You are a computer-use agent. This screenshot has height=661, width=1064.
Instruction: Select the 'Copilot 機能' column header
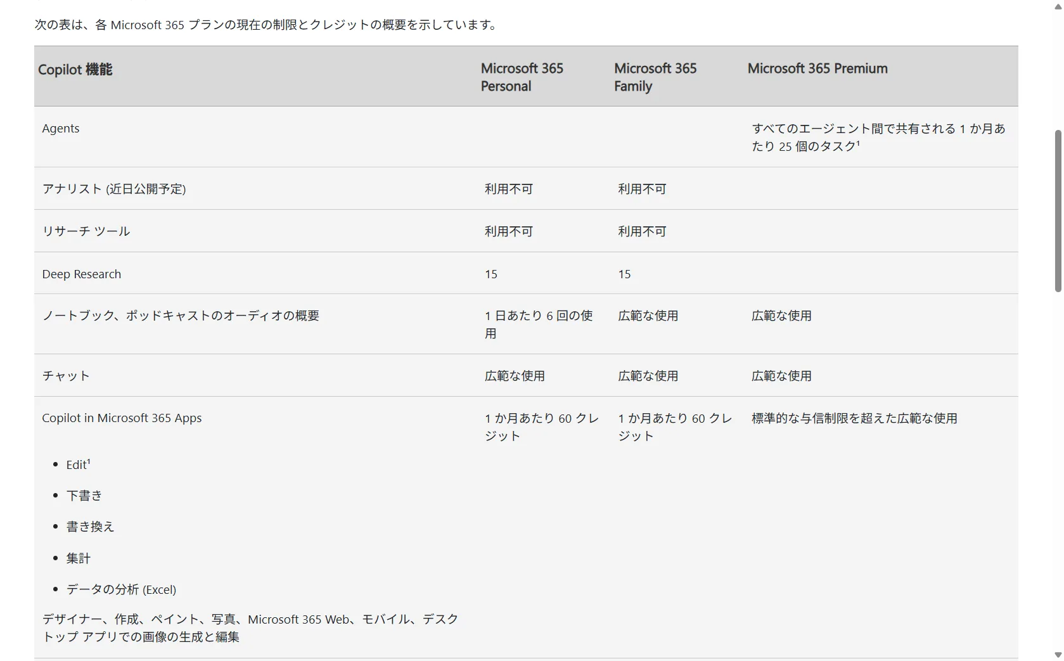point(75,70)
